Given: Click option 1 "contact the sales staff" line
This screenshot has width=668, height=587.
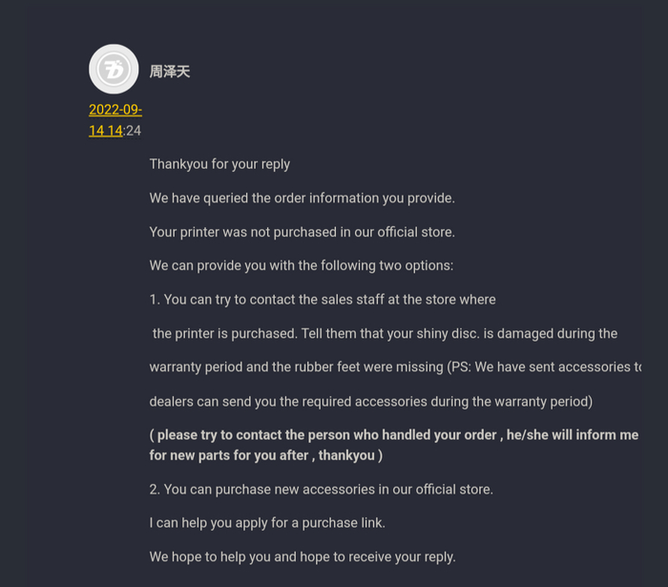Looking at the screenshot, I should point(323,300).
